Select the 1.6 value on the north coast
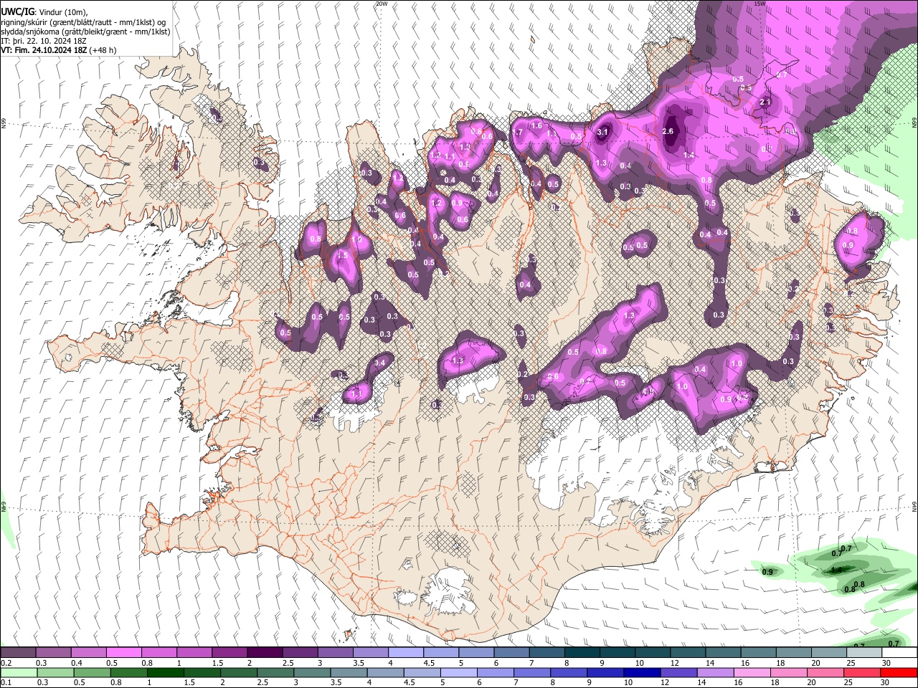918x688 pixels. [536, 126]
